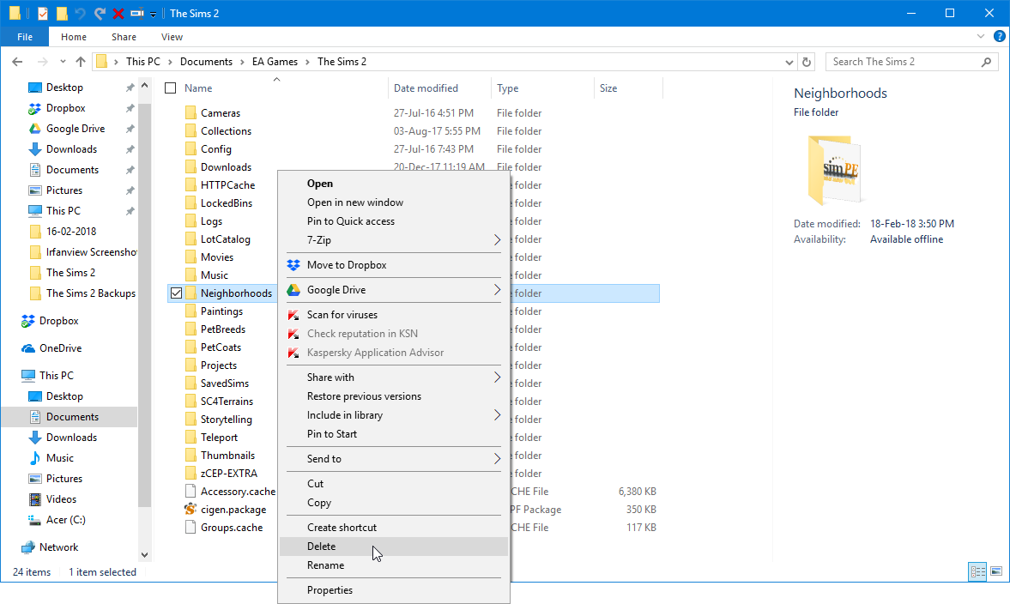Open the File ribbon tab
The image size is (1010, 604).
25,37
